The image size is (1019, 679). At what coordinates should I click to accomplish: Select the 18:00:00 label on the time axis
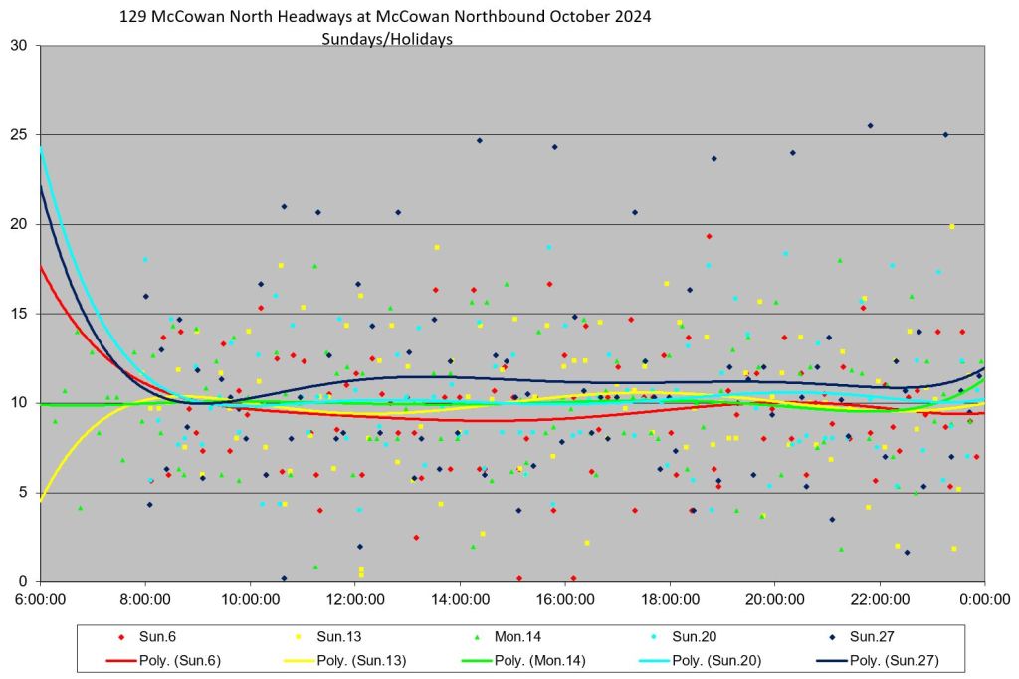670,601
